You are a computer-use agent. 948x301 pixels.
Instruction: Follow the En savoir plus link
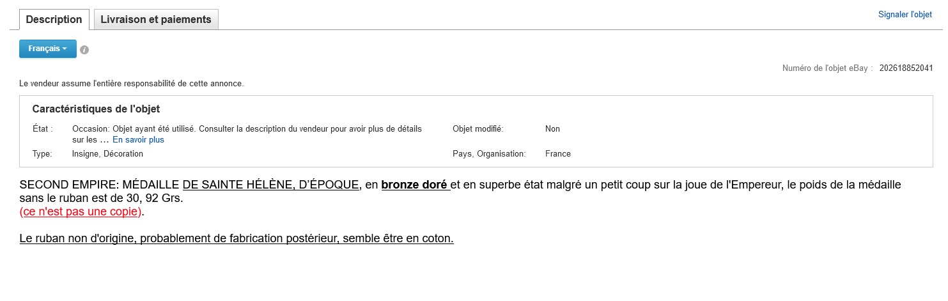[139, 139]
